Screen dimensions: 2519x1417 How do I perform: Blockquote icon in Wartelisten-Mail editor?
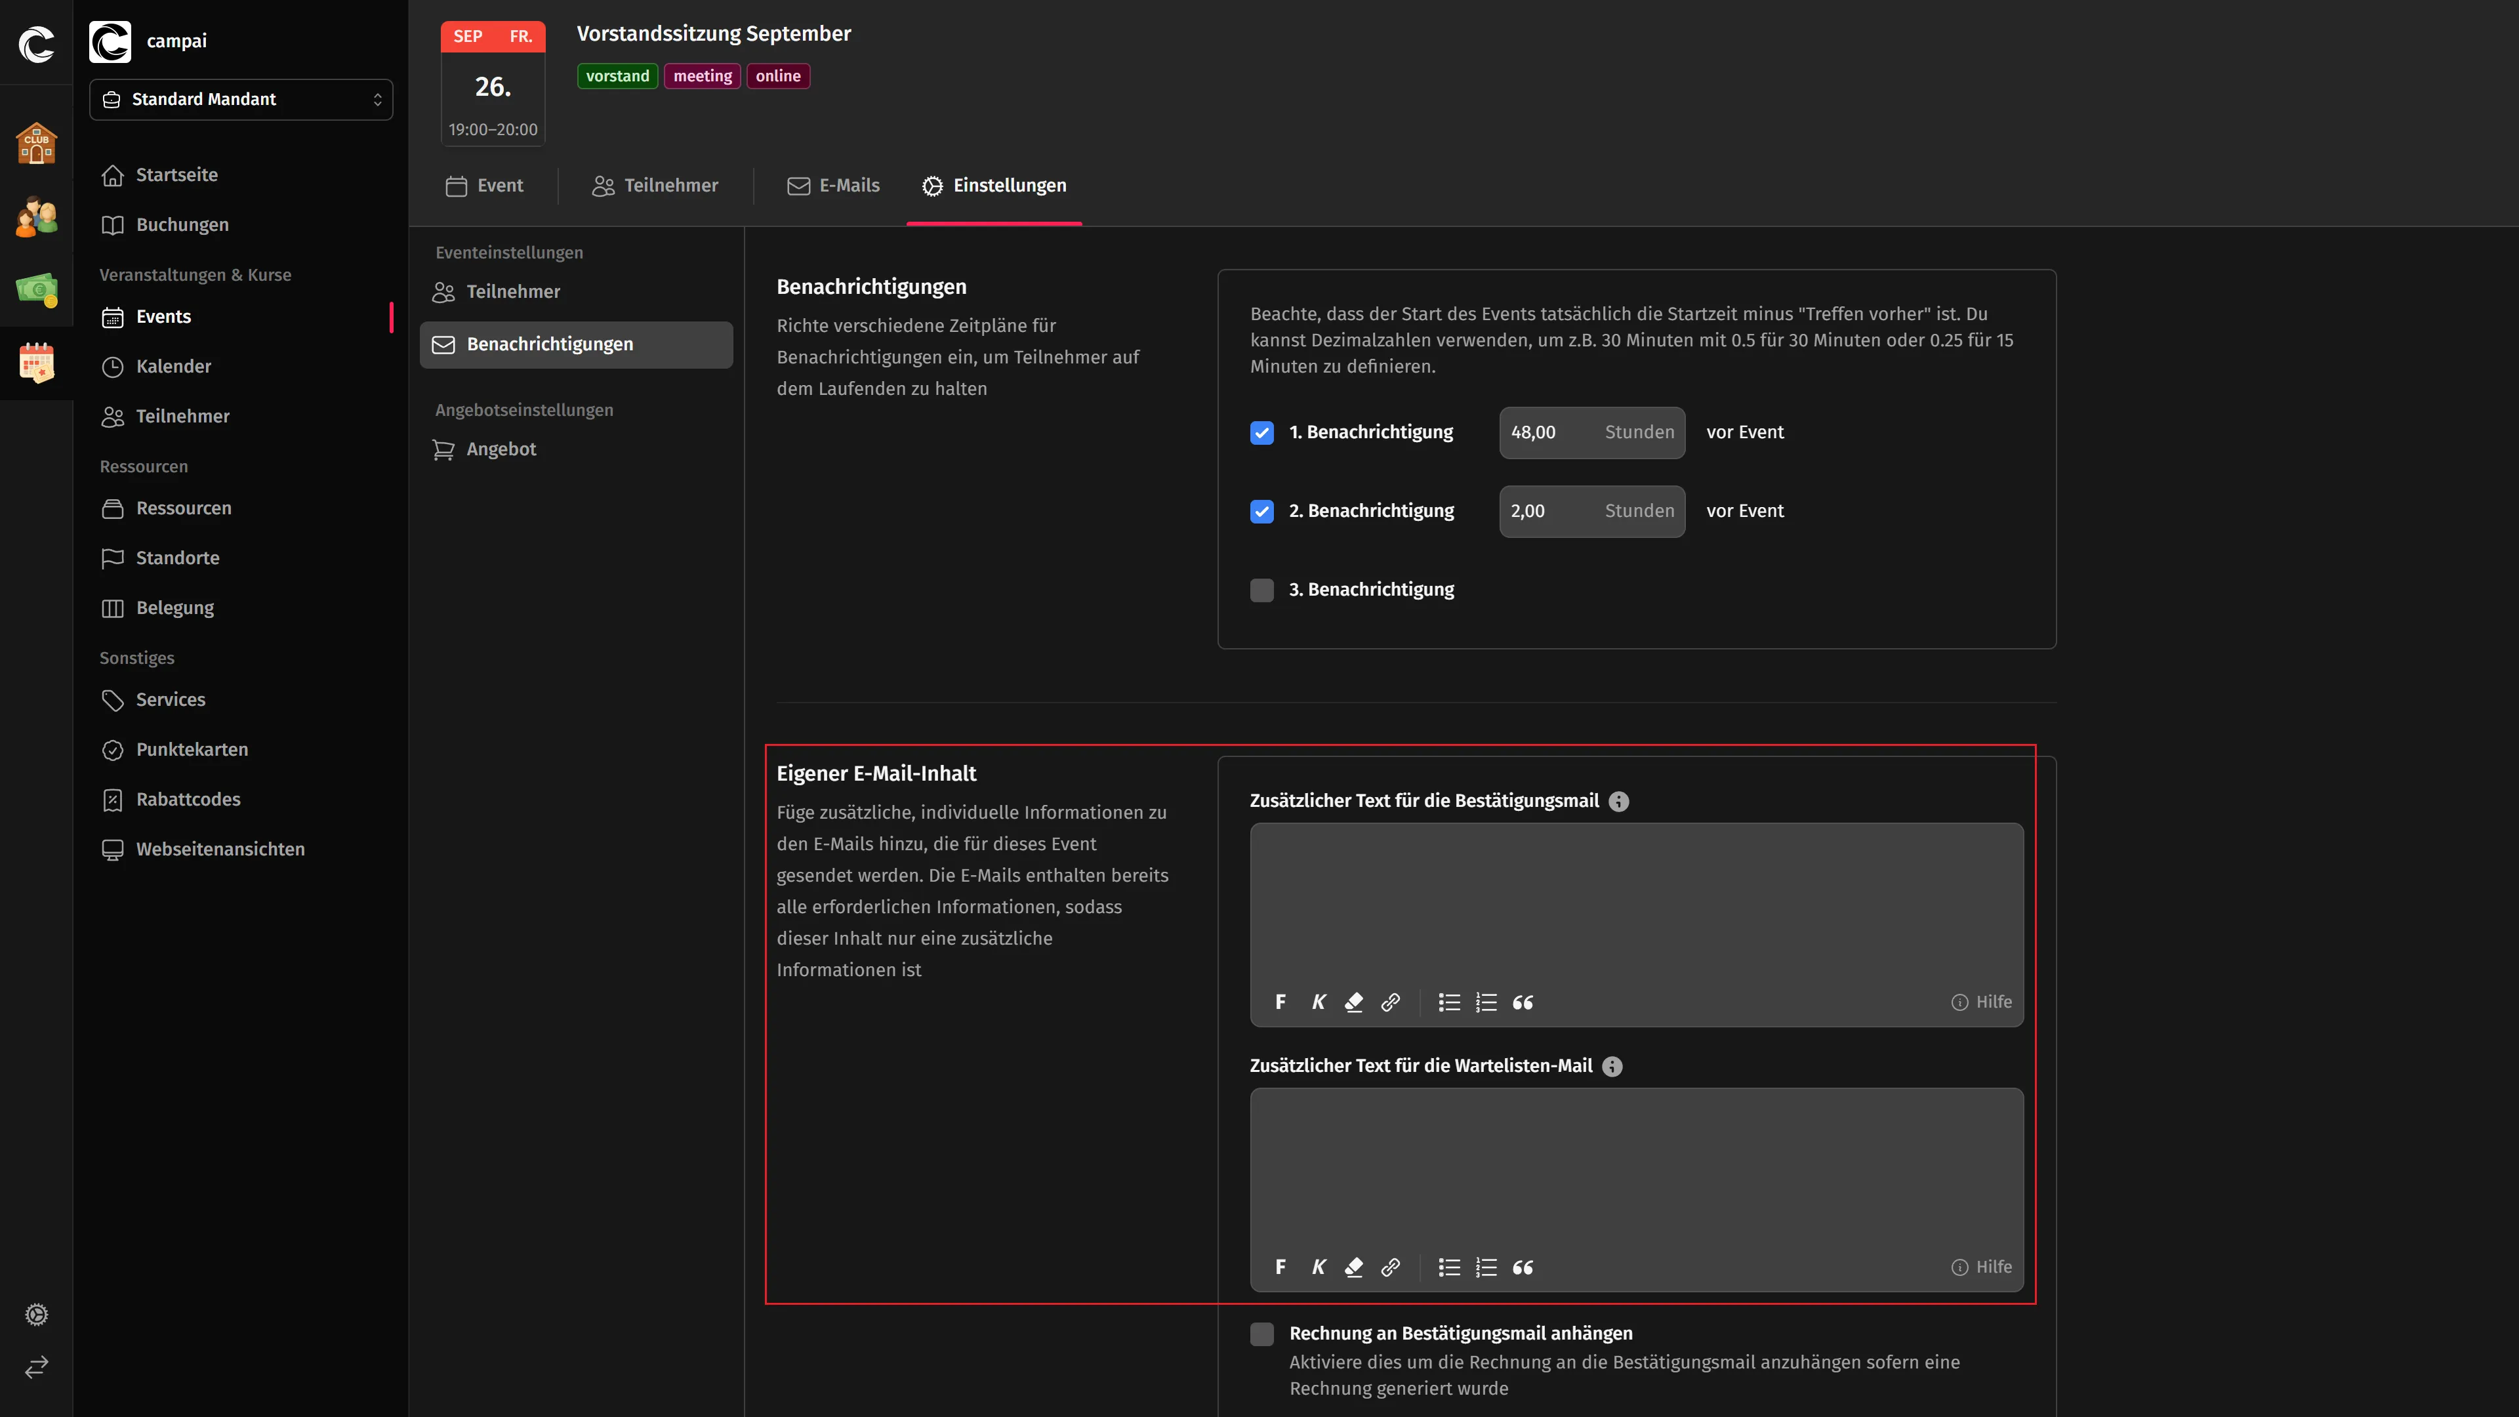coord(1523,1267)
